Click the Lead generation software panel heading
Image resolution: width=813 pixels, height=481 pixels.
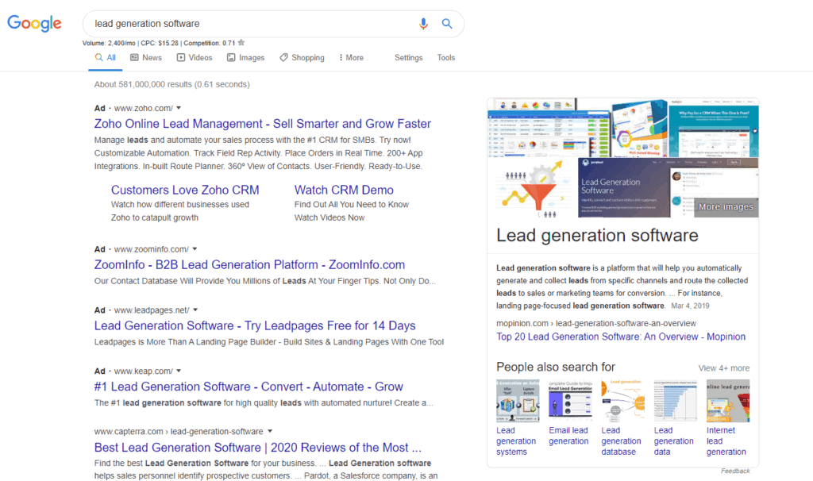pyautogui.click(x=597, y=235)
